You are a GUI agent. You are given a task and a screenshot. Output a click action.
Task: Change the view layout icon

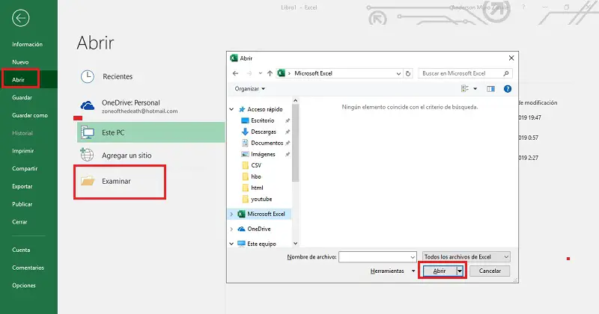point(465,88)
